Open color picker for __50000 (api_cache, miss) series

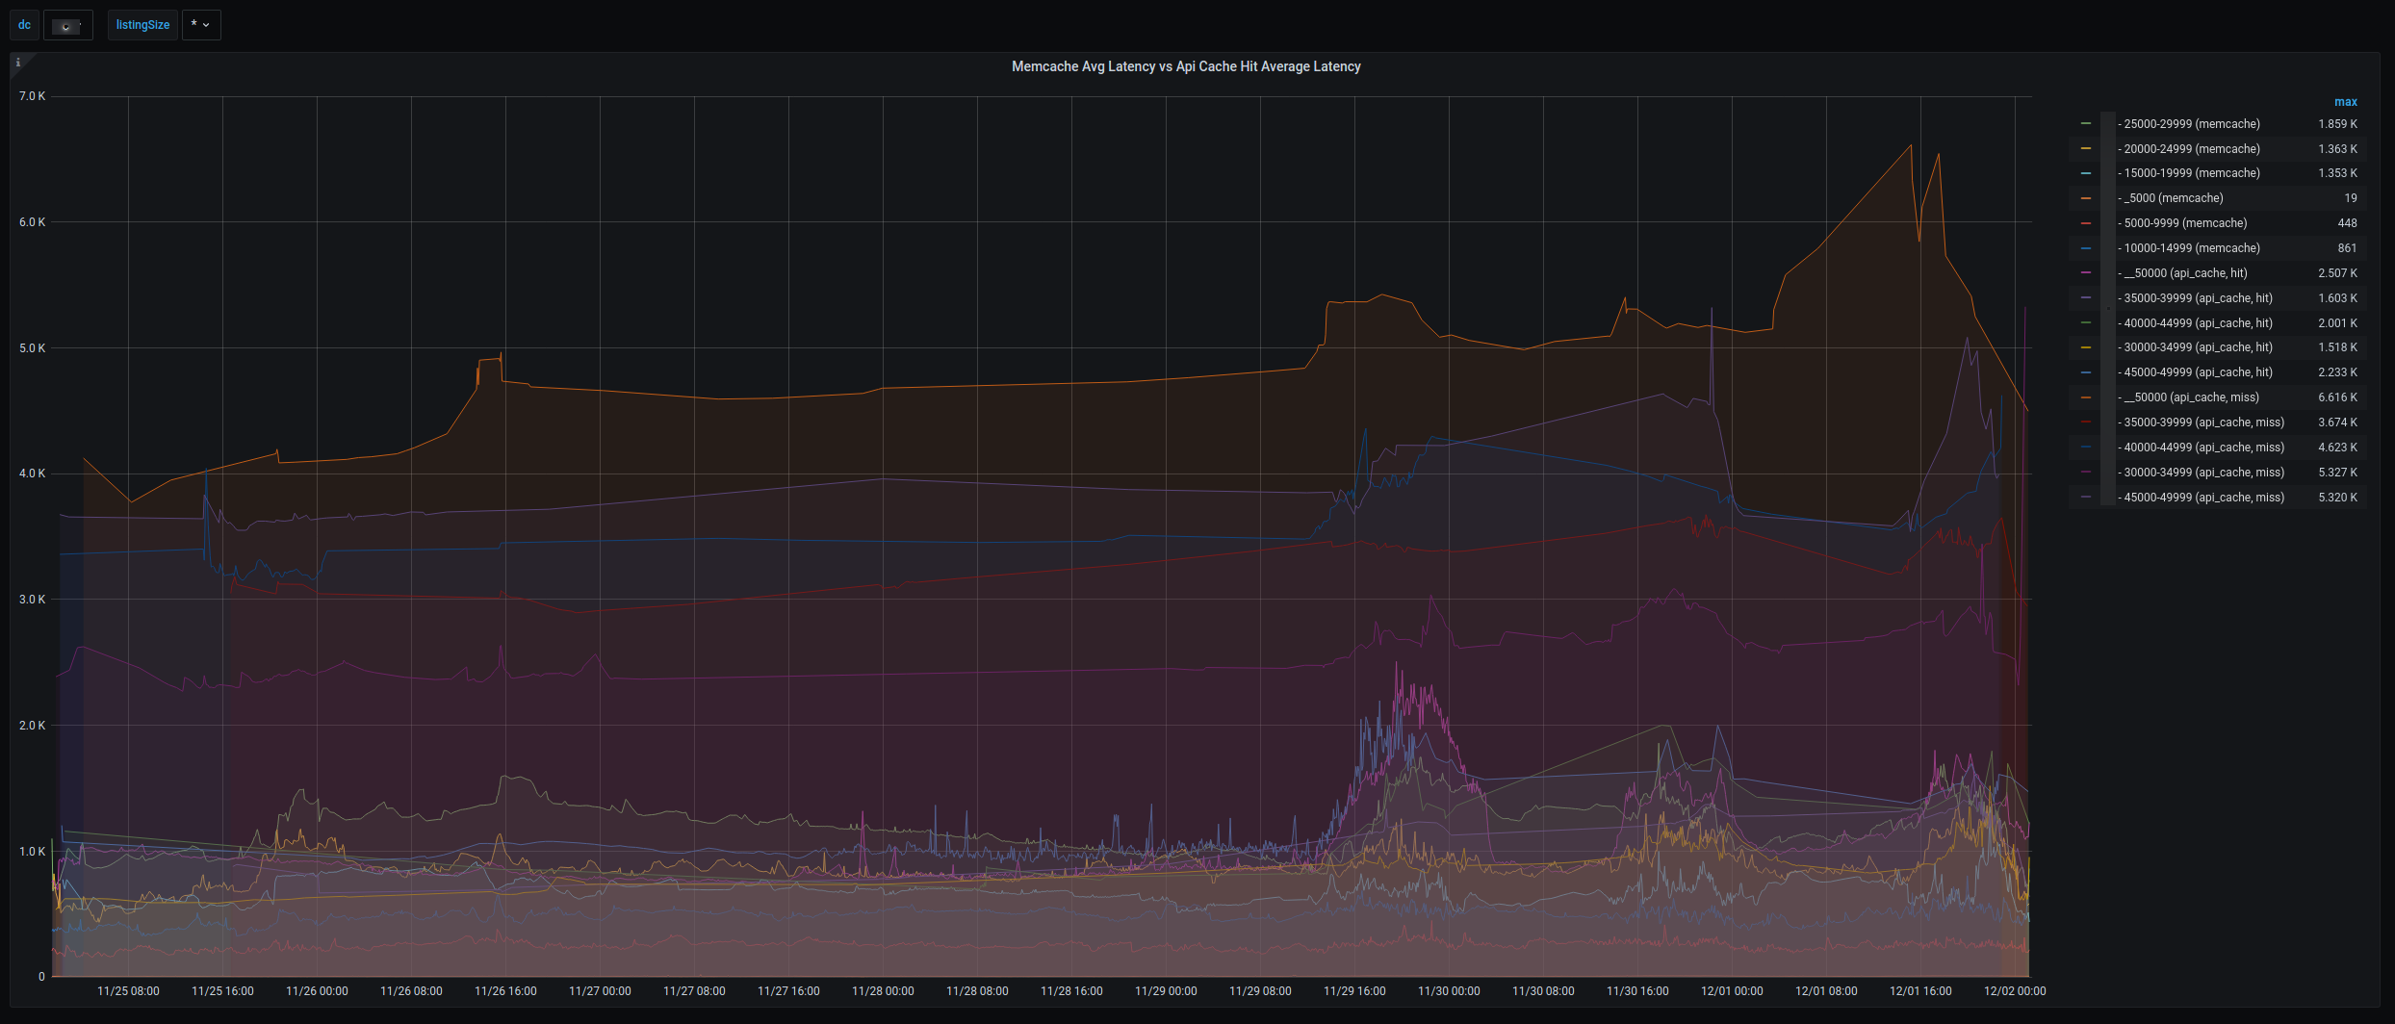[2086, 397]
